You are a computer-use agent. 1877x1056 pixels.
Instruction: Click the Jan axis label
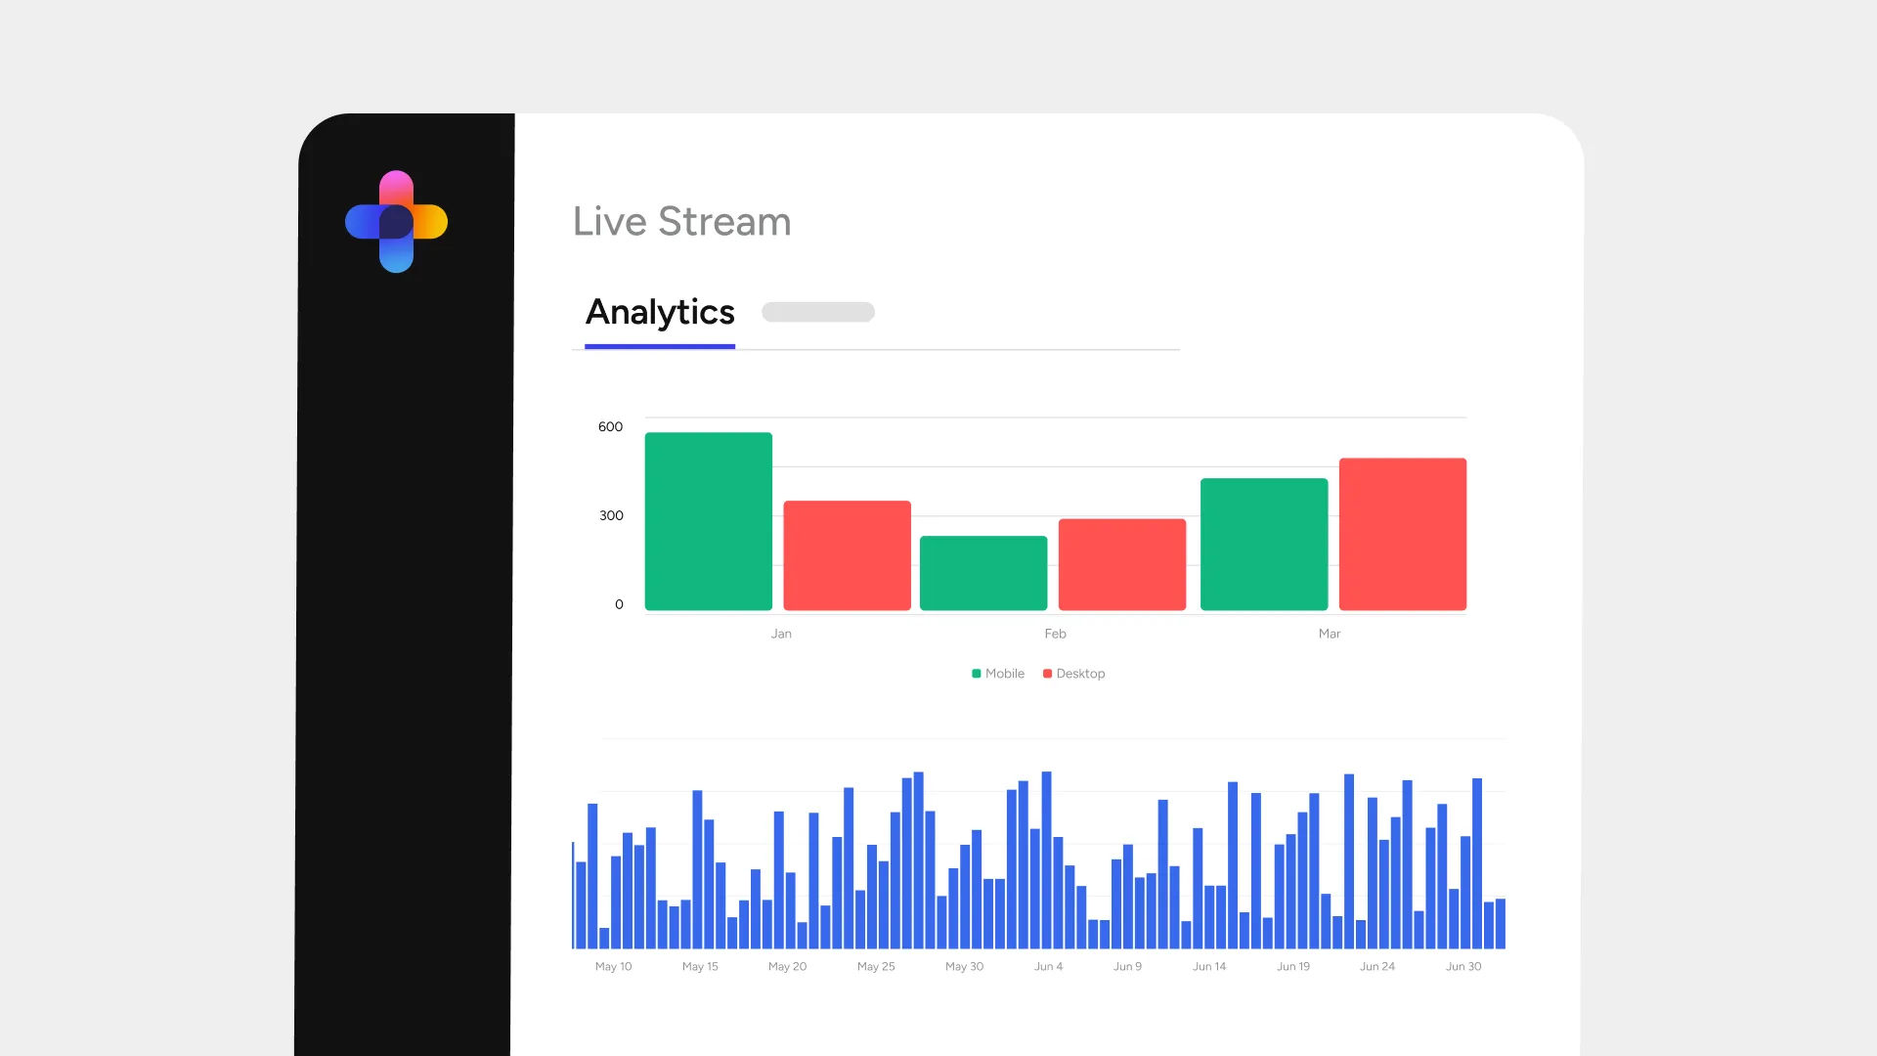click(x=780, y=634)
